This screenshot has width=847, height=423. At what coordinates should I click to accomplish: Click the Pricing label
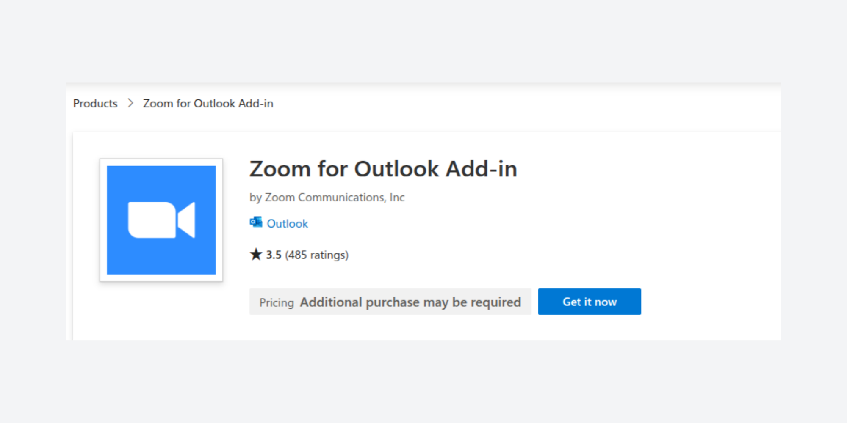click(277, 302)
